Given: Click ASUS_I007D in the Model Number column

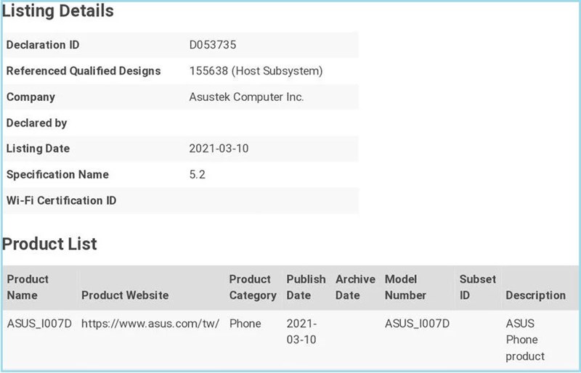Looking at the screenshot, I should [x=417, y=323].
